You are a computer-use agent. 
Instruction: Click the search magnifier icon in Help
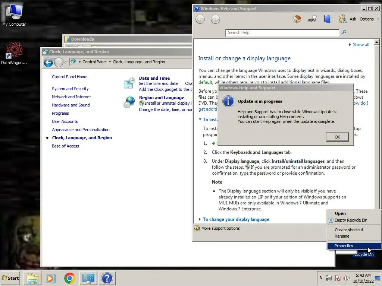click(344, 32)
